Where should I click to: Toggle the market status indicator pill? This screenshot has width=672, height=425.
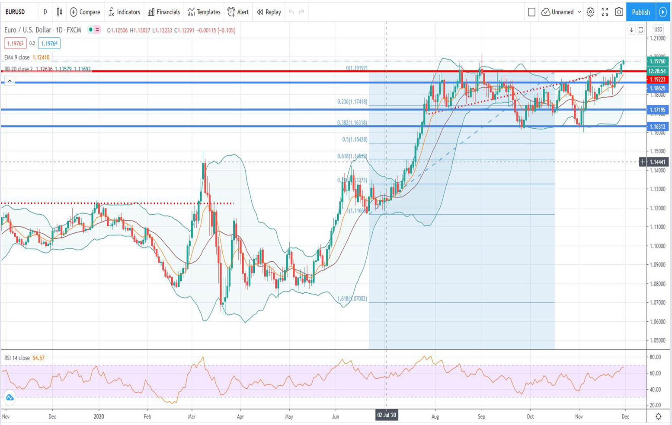pyautogui.click(x=94, y=30)
